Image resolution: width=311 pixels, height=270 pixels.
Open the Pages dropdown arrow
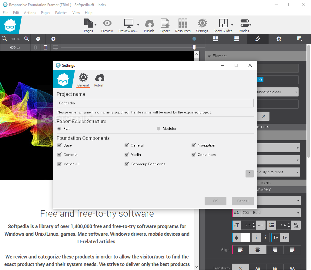click(95, 25)
